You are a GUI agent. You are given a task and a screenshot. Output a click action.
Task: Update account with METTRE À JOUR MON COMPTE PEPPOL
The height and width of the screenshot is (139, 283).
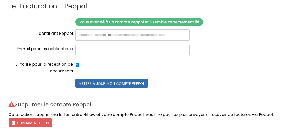point(112,83)
